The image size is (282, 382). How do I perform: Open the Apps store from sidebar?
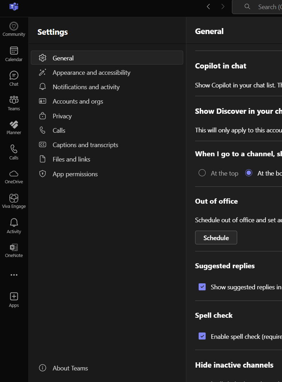14,299
